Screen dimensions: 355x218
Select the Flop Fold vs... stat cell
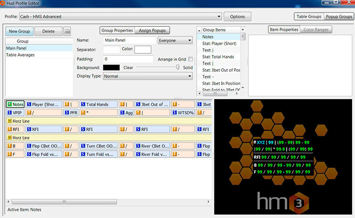[44, 155]
